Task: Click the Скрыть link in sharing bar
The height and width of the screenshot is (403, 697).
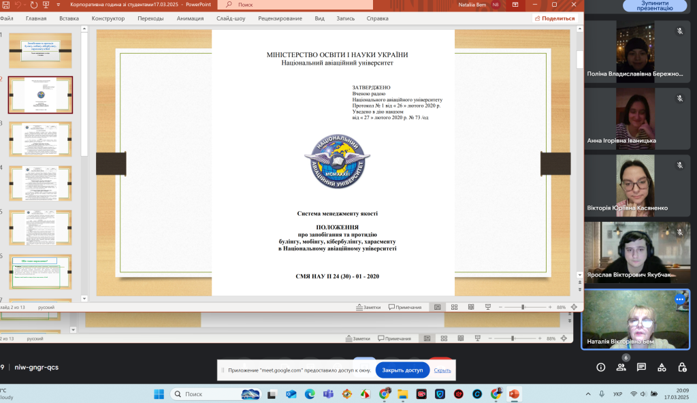Action: [x=442, y=370]
